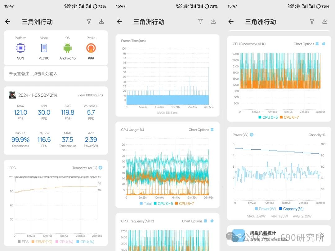Tap download icon in the Power(W) chart screen
The width and height of the screenshot is (335, 251).
point(325,21)
